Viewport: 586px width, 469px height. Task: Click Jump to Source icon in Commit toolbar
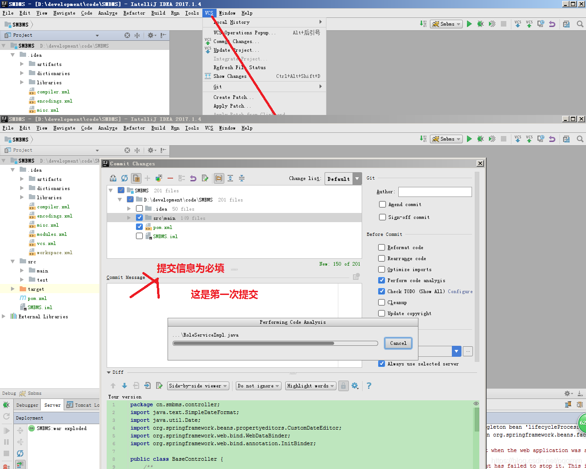pos(205,178)
